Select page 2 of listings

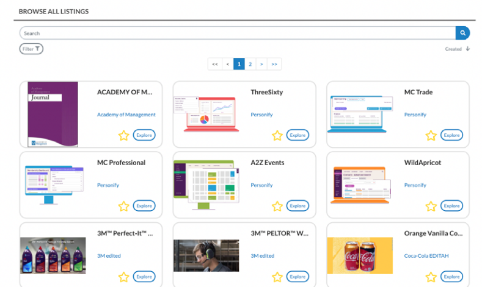[x=250, y=64]
